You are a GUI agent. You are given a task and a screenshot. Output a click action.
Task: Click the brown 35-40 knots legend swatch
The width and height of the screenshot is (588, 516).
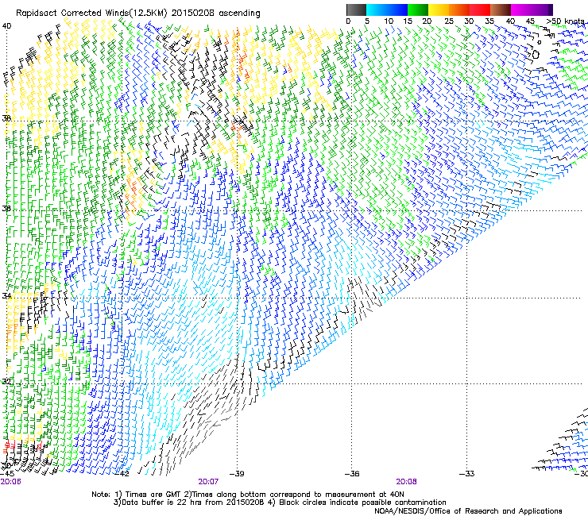click(501, 10)
